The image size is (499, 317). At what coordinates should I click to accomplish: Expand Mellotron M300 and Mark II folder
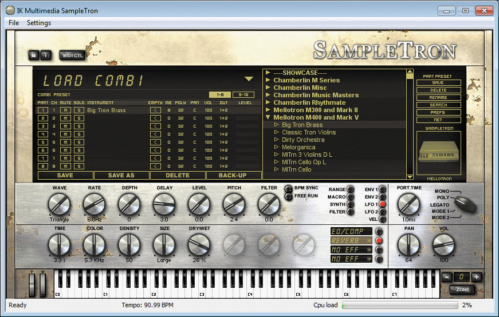[268, 110]
